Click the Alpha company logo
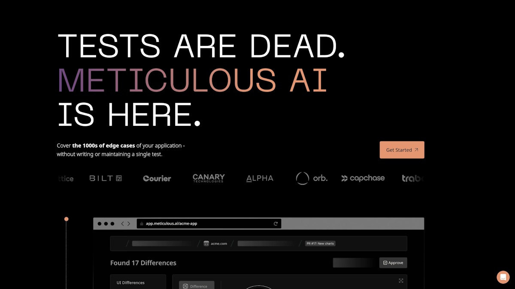The height and width of the screenshot is (289, 515). [x=260, y=179]
